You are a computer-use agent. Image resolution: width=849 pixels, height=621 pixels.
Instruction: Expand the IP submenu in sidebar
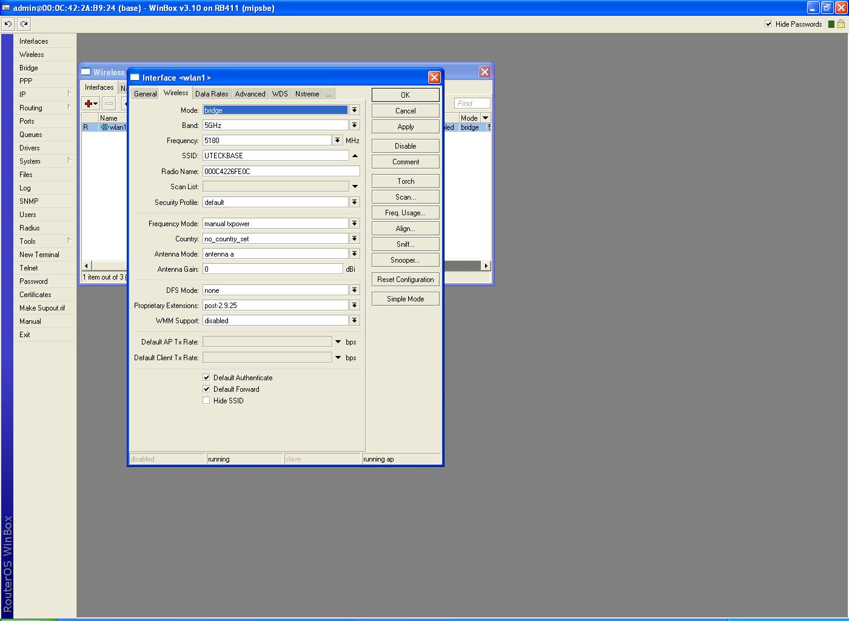pyautogui.click(x=45, y=95)
